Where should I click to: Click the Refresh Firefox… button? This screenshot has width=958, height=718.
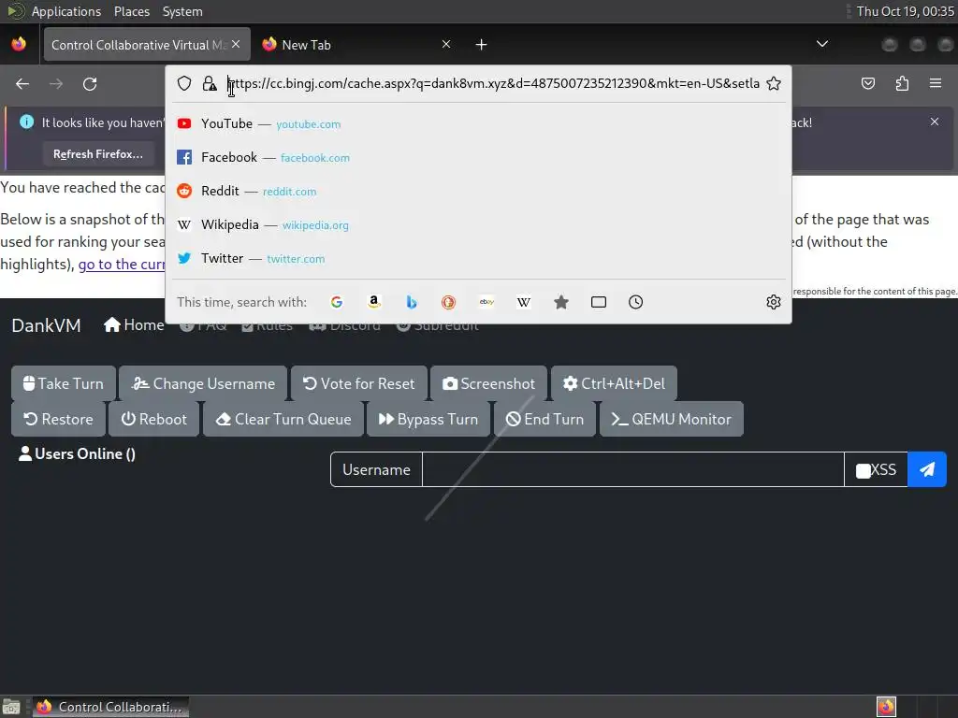(x=97, y=154)
